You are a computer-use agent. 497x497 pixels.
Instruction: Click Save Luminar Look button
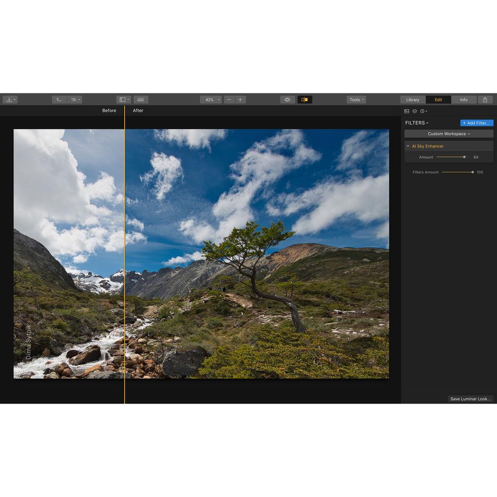pyautogui.click(x=470, y=399)
